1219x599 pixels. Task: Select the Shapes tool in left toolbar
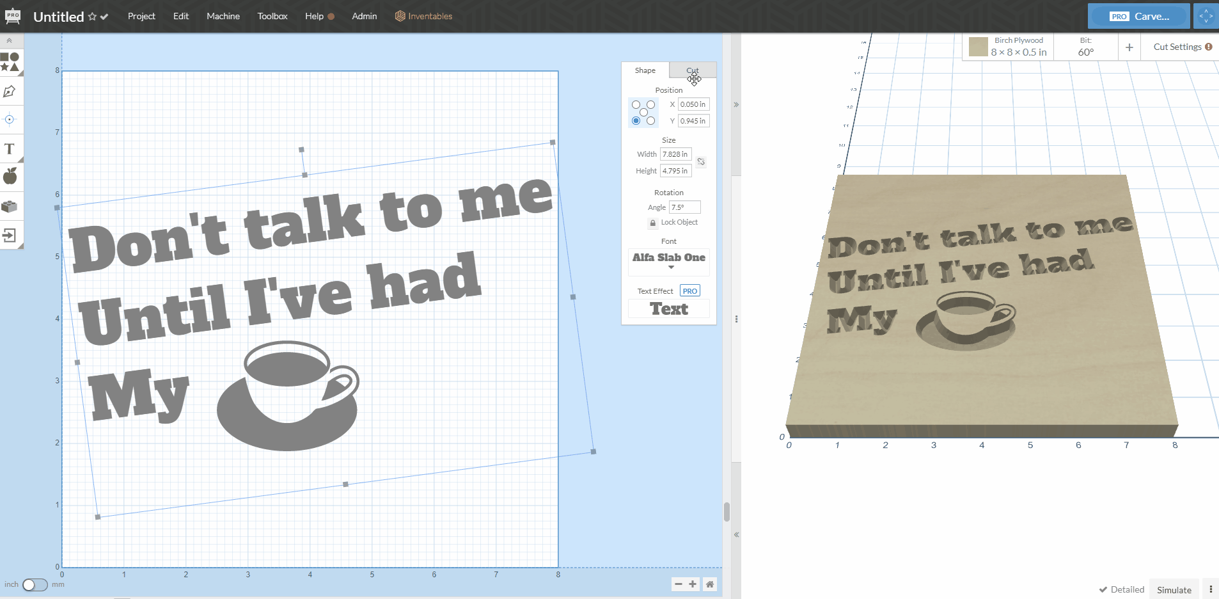pyautogui.click(x=10, y=62)
